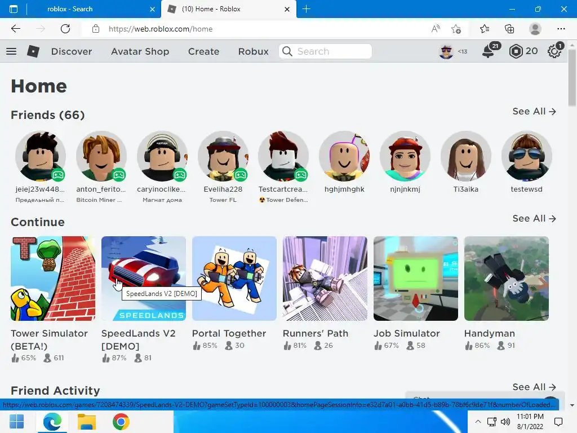Open friend Eveliha228 avatar
This screenshot has width=577, height=433.
[x=223, y=156]
